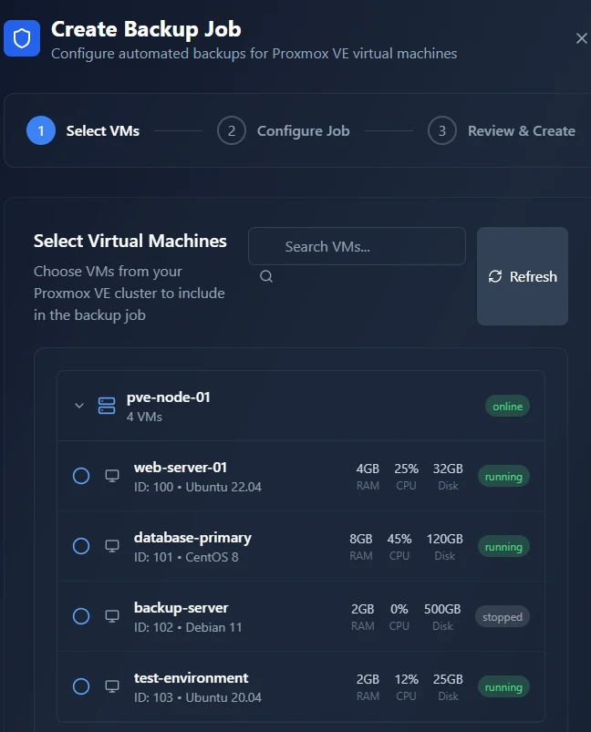Collapse the pve-node-01 node chevron
Image resolution: width=591 pixels, height=732 pixels.
(x=79, y=406)
